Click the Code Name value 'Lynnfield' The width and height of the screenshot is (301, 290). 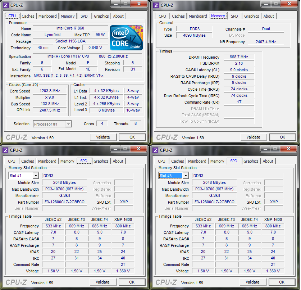pyautogui.click(x=53, y=35)
